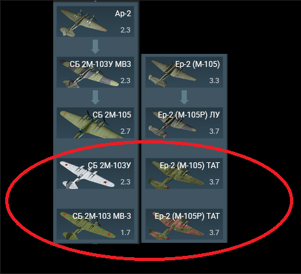Select the Ар-2 aircraft image
This screenshot has width=301, height=274.
(x=83, y=23)
